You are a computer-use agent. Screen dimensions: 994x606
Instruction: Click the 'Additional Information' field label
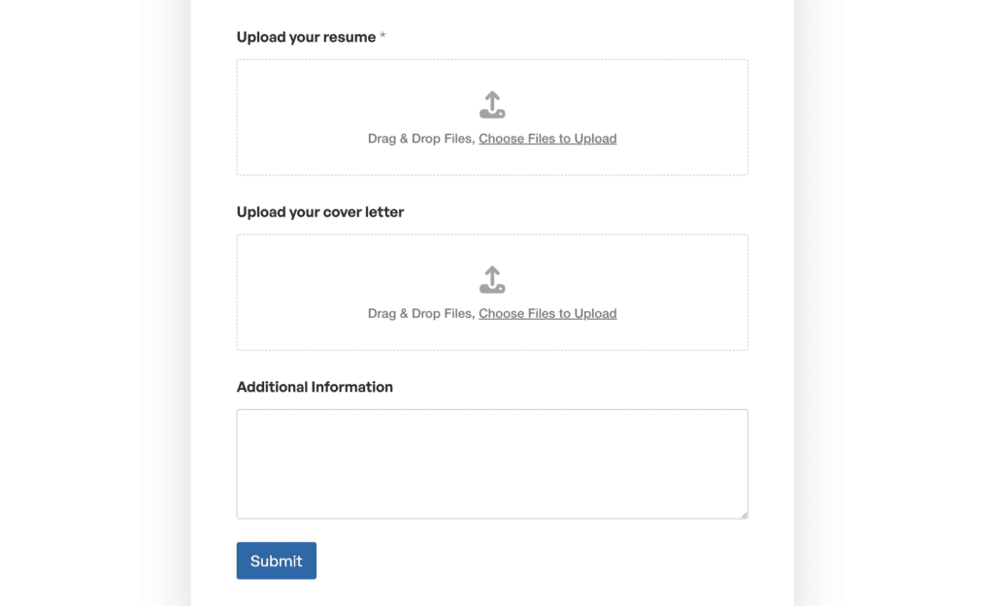315,387
